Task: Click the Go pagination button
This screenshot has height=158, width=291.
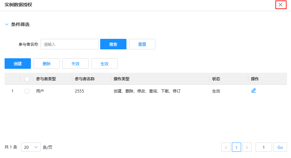Action: click(280, 147)
